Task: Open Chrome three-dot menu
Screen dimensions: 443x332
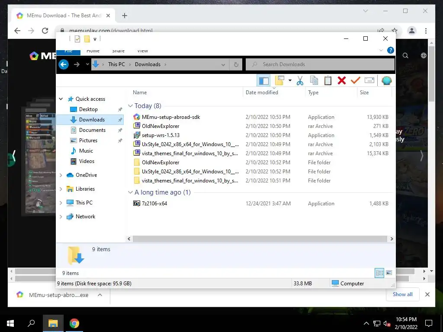Action: click(x=426, y=31)
